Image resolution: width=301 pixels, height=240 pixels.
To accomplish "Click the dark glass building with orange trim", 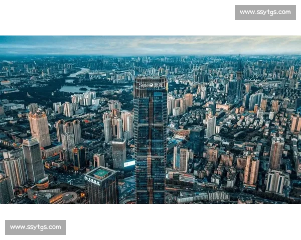I will (79, 157).
